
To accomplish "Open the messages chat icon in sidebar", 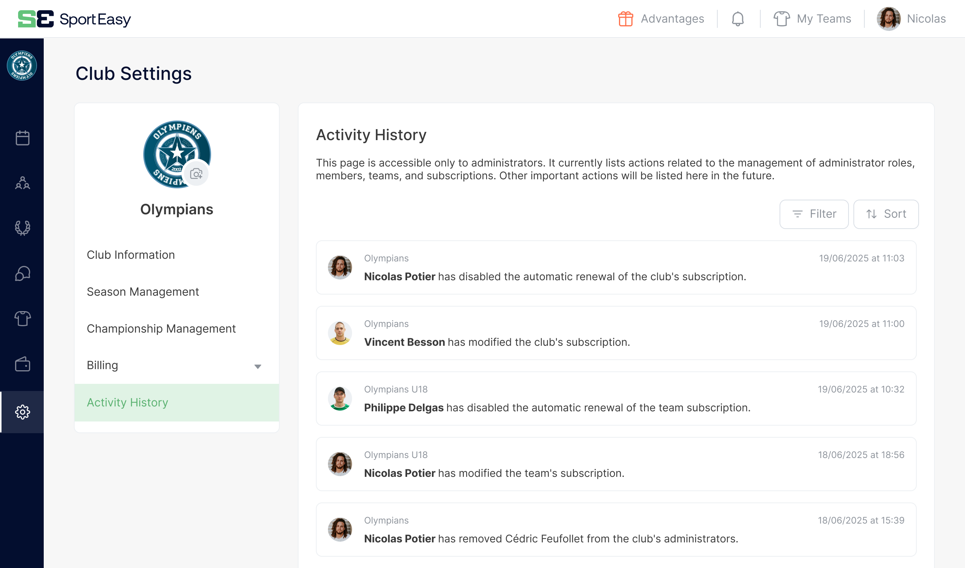I will click(x=22, y=273).
